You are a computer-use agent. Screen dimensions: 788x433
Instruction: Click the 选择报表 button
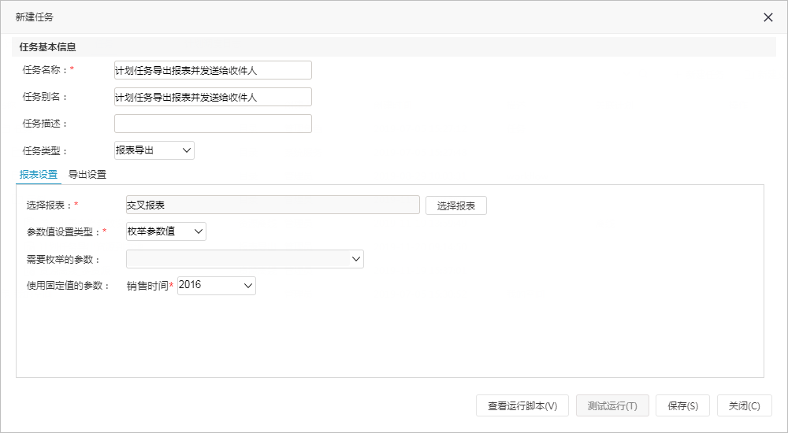pos(455,205)
